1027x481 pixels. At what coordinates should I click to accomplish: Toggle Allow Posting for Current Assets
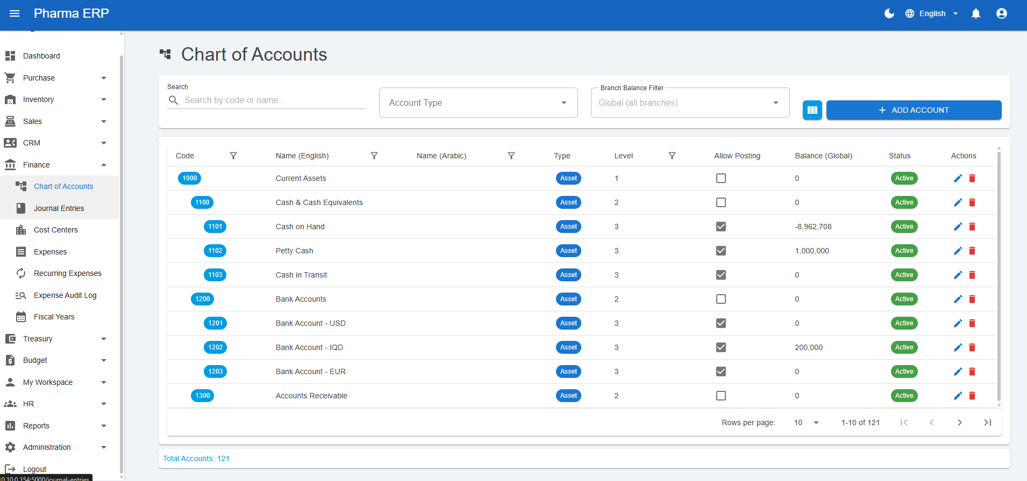pos(721,178)
